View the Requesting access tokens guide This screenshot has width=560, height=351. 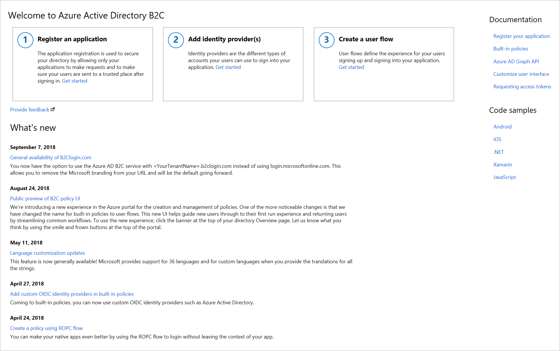(522, 86)
